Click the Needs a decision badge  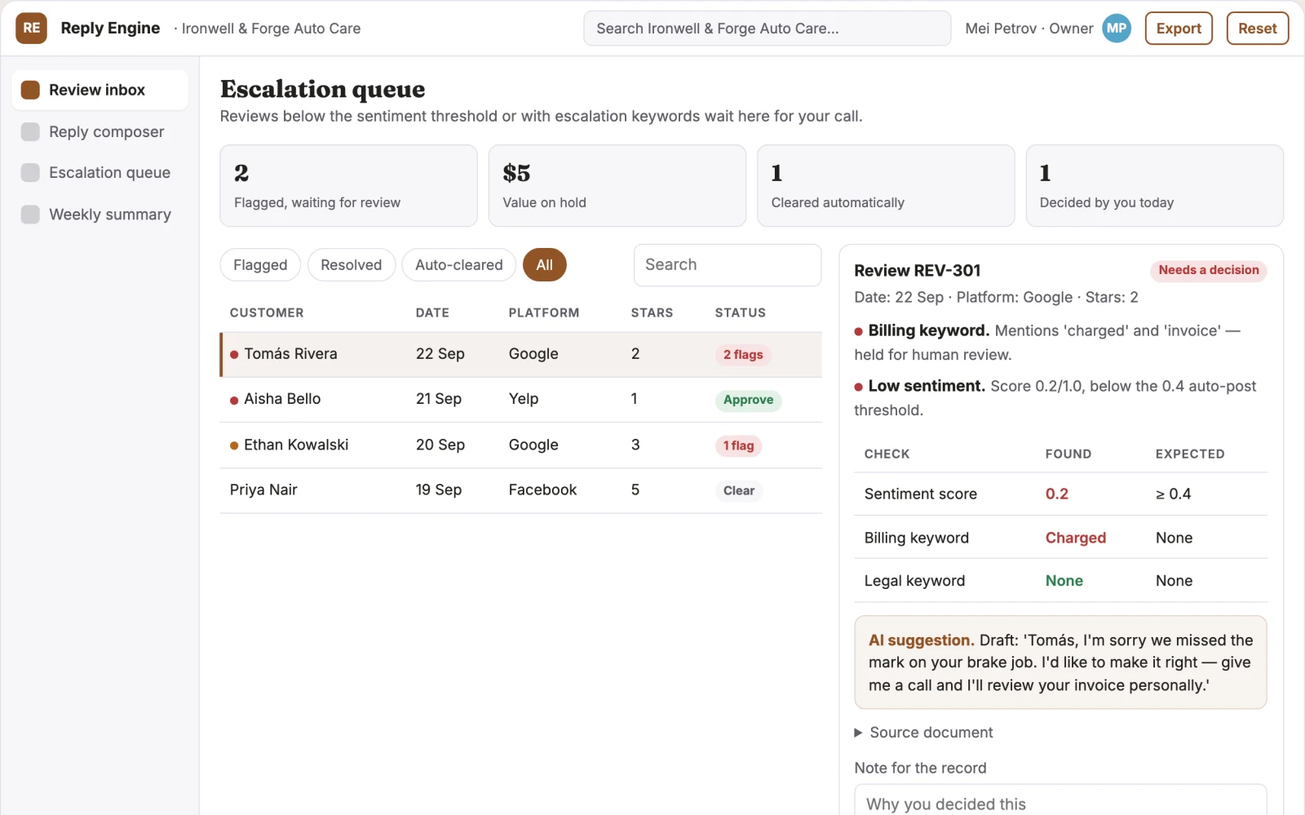click(1208, 270)
